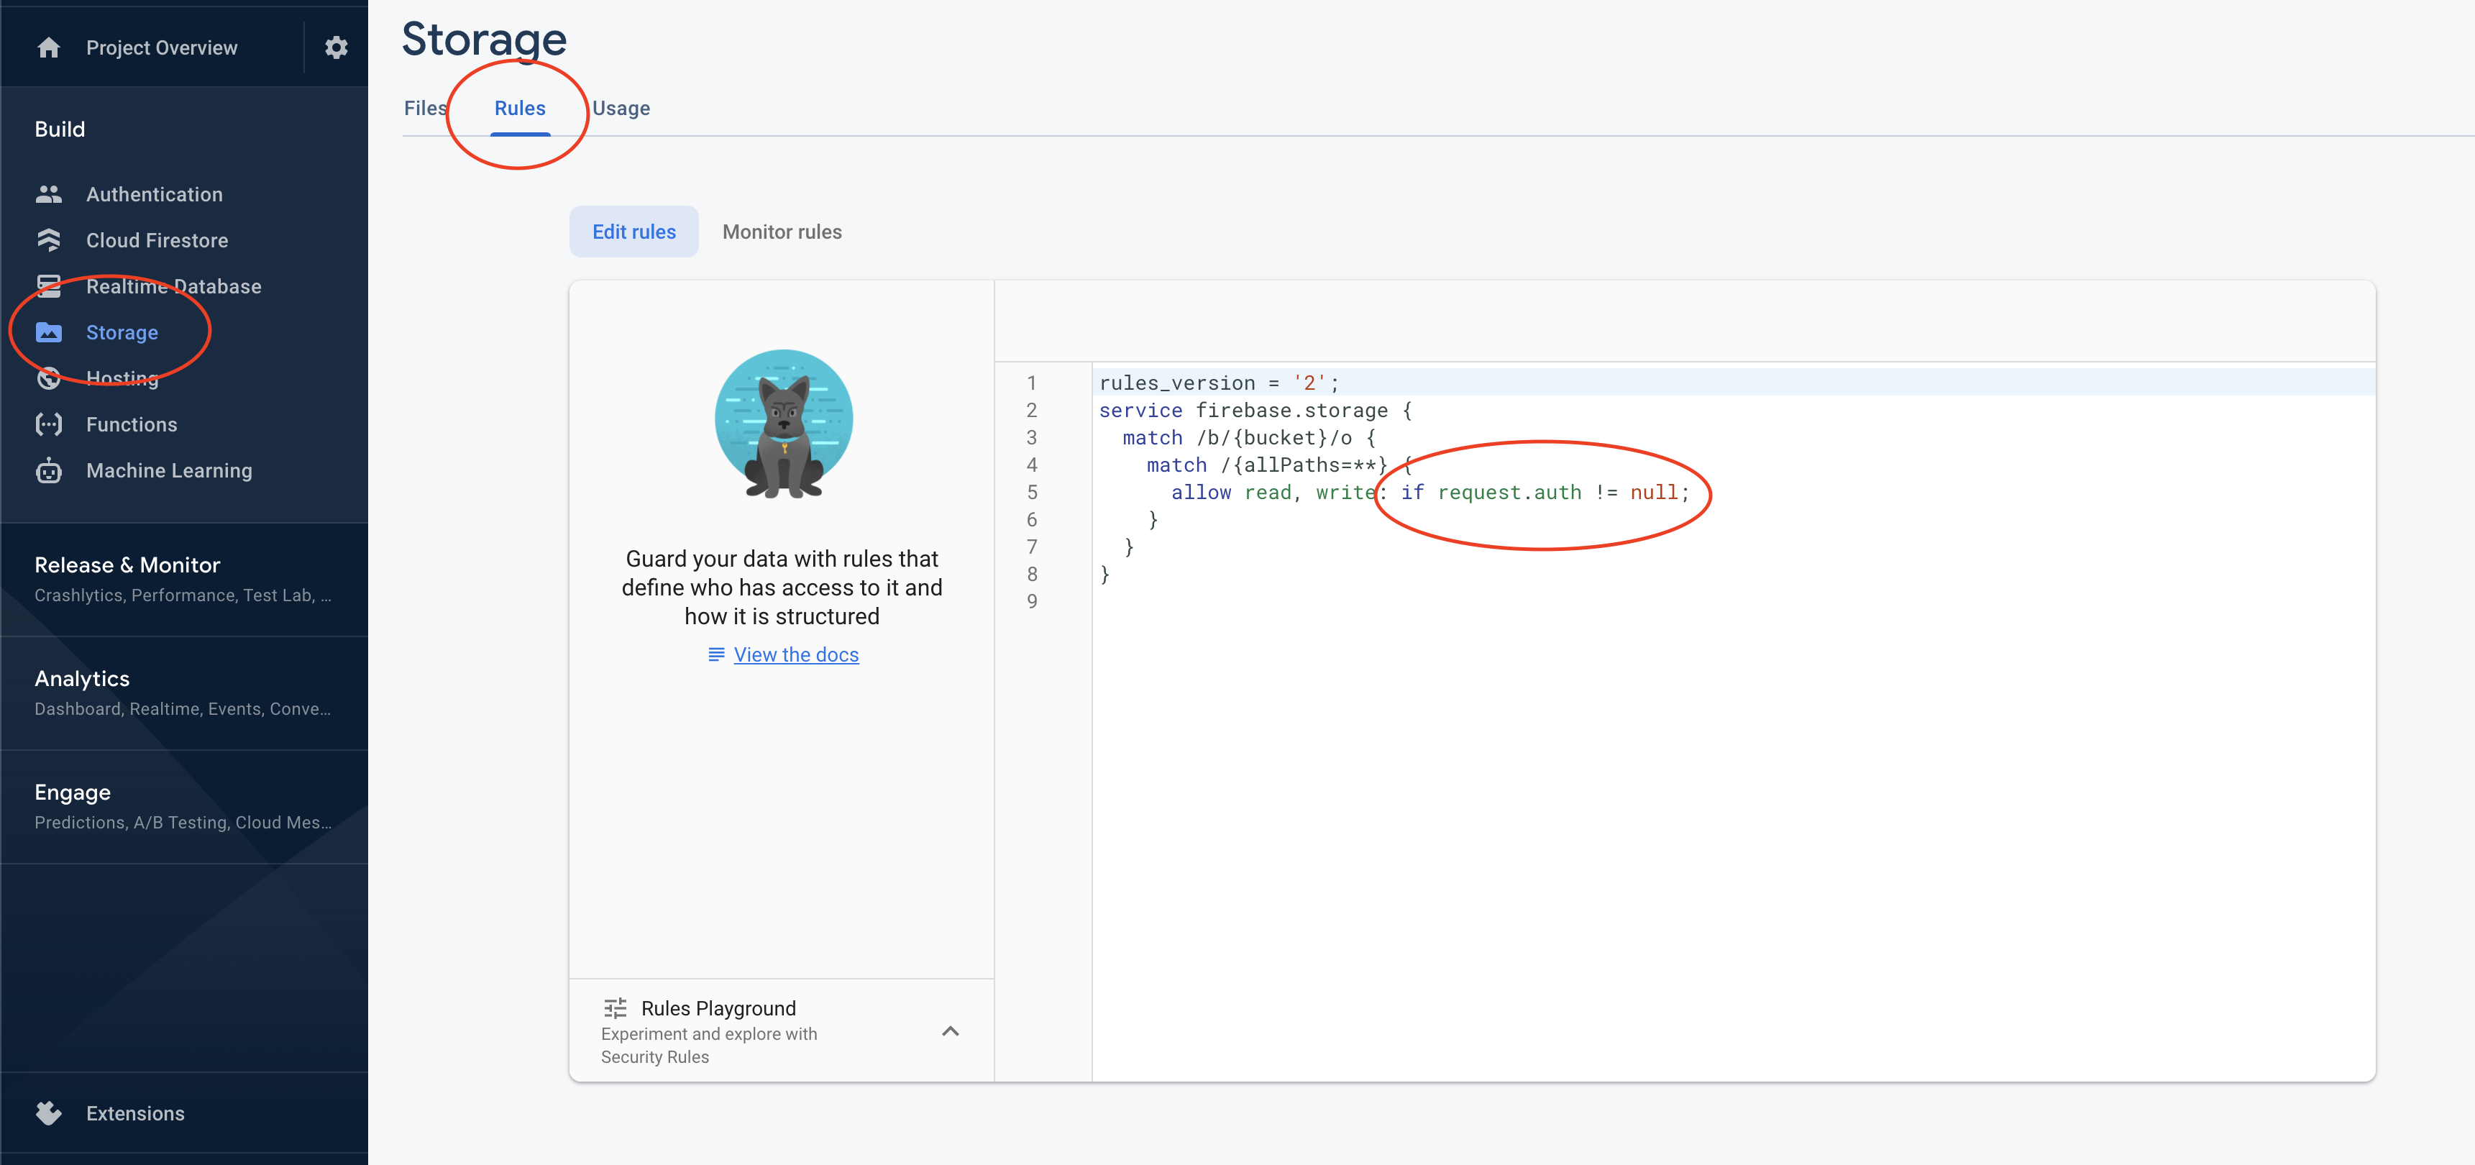The image size is (2475, 1165).
Task: Click the Storage folder icon
Action: [x=49, y=332]
